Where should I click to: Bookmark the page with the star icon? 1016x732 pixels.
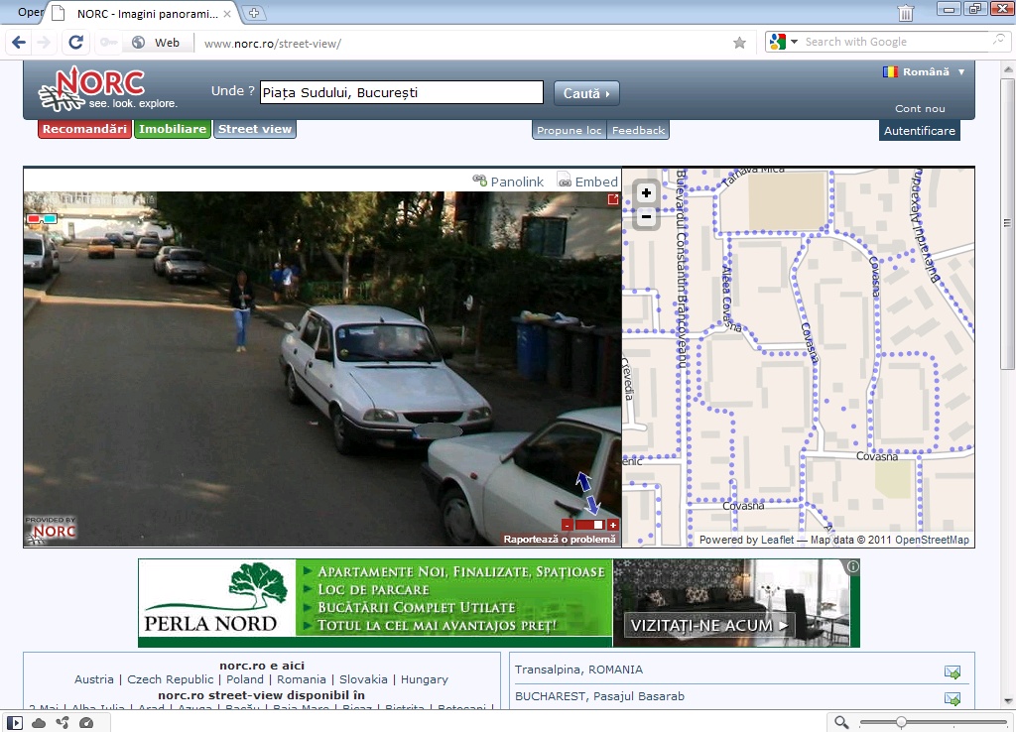click(x=739, y=43)
